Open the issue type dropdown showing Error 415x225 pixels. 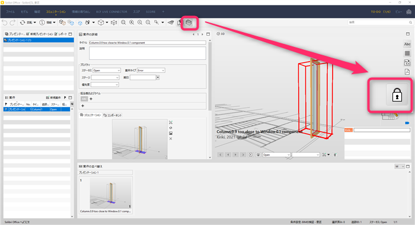[x=151, y=70]
